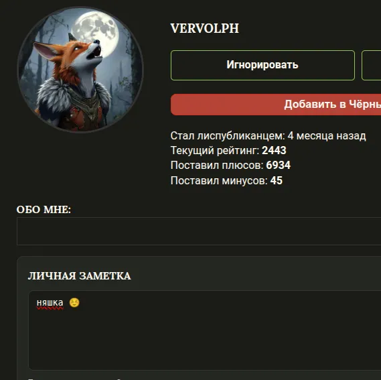
Task: Click the smiling emoji in the note
Action: (x=74, y=303)
